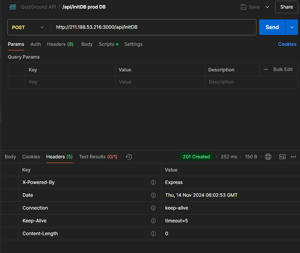Click the QuizGround API breadcrumb

coord(38,7)
